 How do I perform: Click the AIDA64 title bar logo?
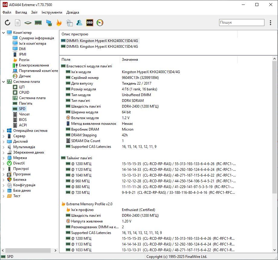pyautogui.click(x=5, y=5)
